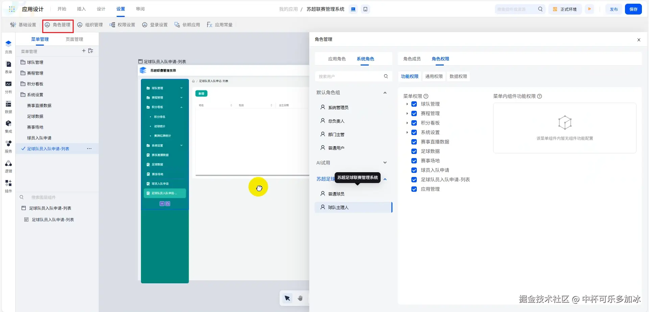Click the orange run preview icon
The height and width of the screenshot is (312, 649).
[590, 9]
